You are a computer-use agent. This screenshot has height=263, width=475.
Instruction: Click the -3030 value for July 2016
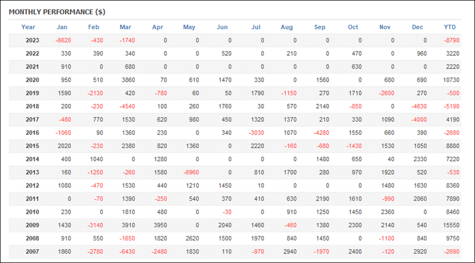(256, 133)
